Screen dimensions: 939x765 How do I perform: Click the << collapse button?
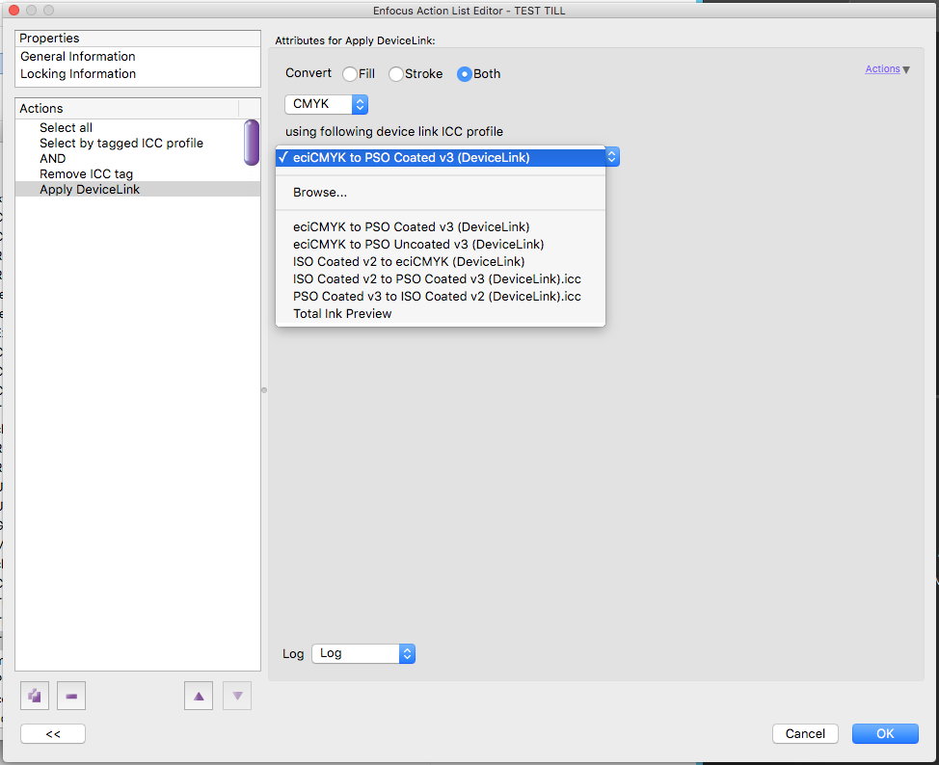click(53, 734)
